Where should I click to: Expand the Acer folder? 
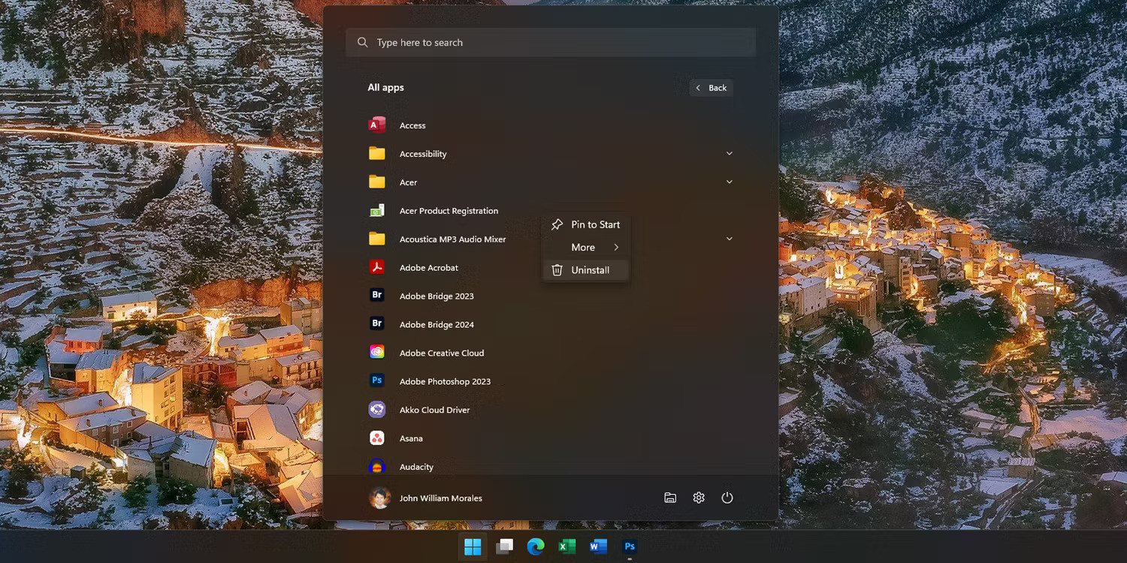728,182
